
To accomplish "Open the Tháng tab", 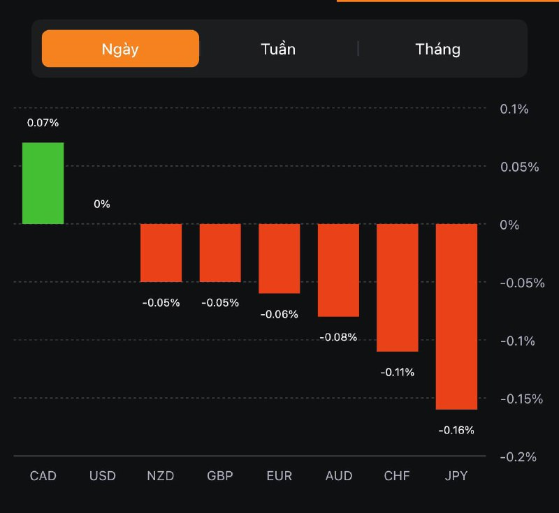I will click(x=438, y=49).
